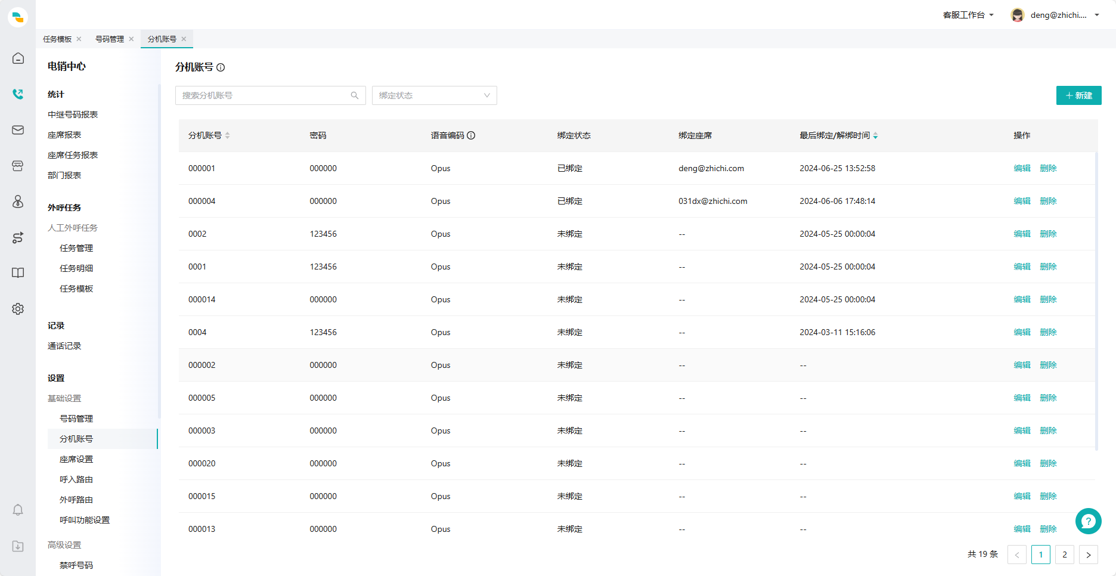Edit extension 000002 row
The width and height of the screenshot is (1116, 576).
click(1022, 365)
